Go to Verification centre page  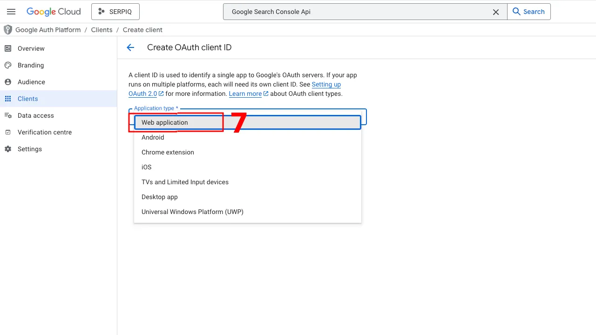[x=45, y=132]
